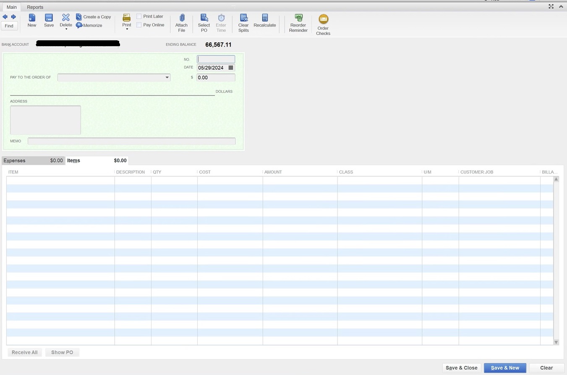This screenshot has width=567, height=375.
Task: Click the Find button
Action: click(9, 26)
